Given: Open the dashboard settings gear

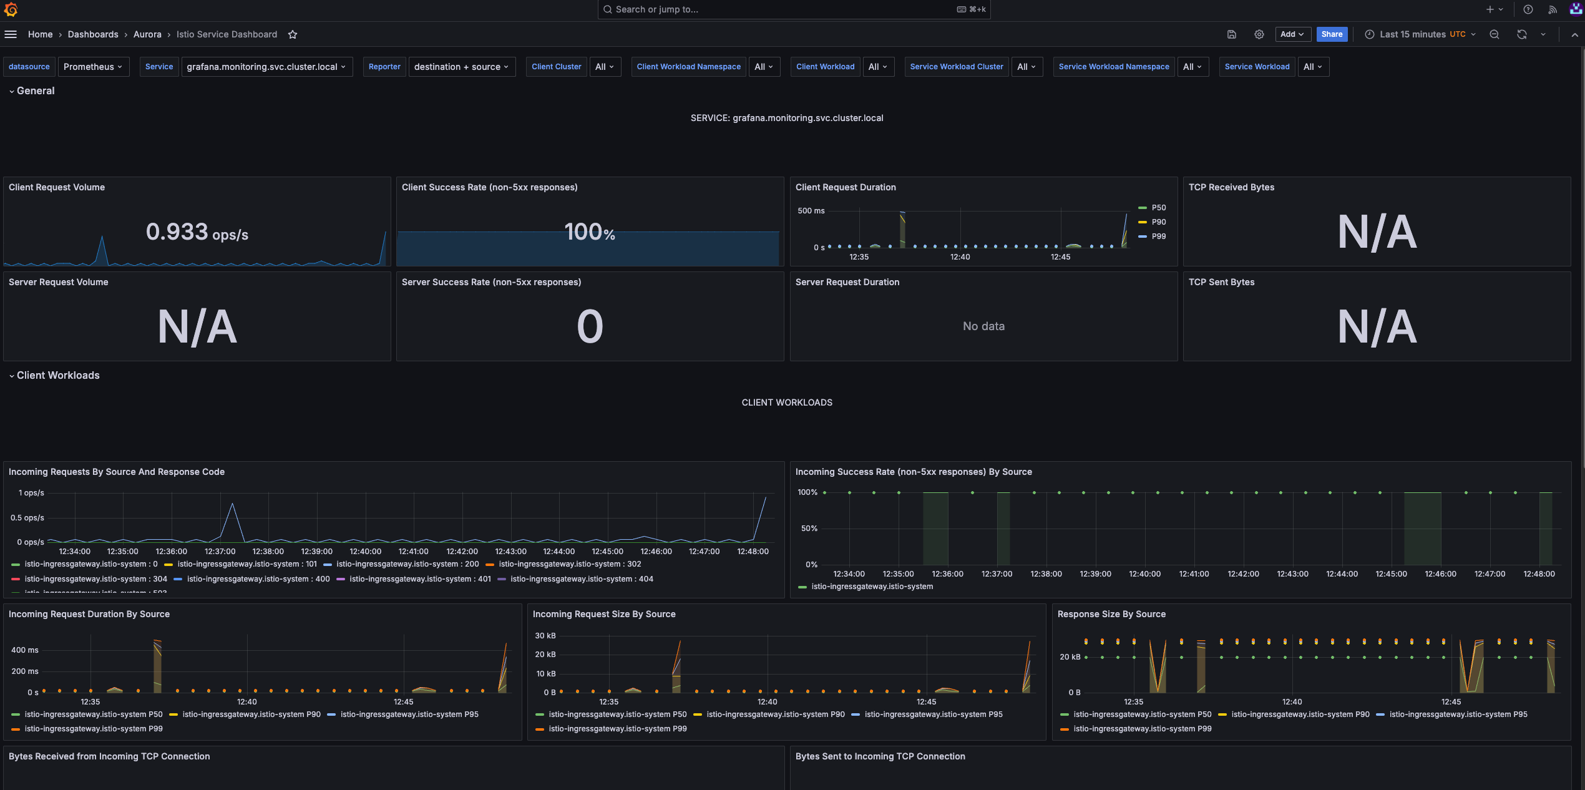Looking at the screenshot, I should coord(1259,34).
